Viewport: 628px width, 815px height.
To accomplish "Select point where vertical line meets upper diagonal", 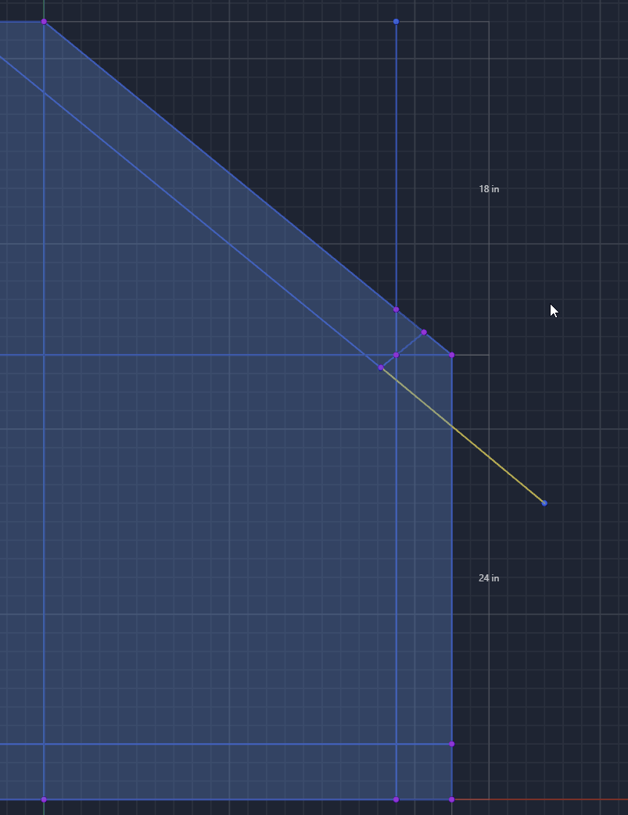I will tap(397, 310).
